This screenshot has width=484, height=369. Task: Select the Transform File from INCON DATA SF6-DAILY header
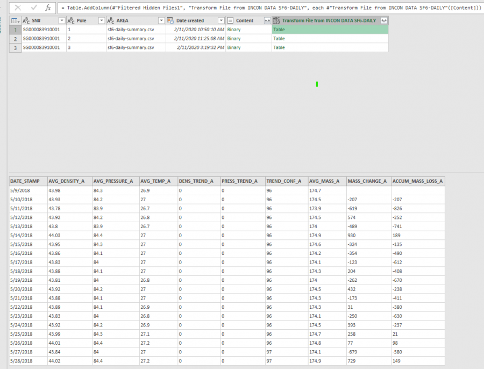(329, 20)
